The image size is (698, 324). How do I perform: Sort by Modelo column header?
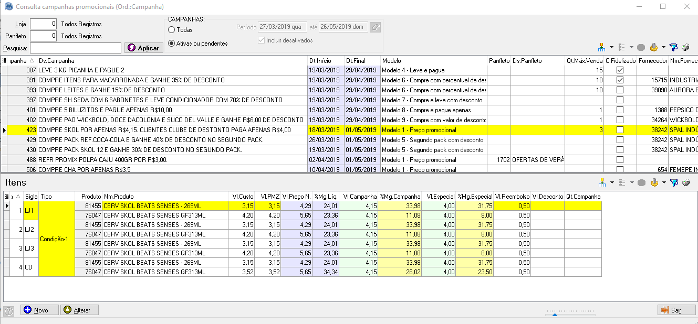pos(434,61)
